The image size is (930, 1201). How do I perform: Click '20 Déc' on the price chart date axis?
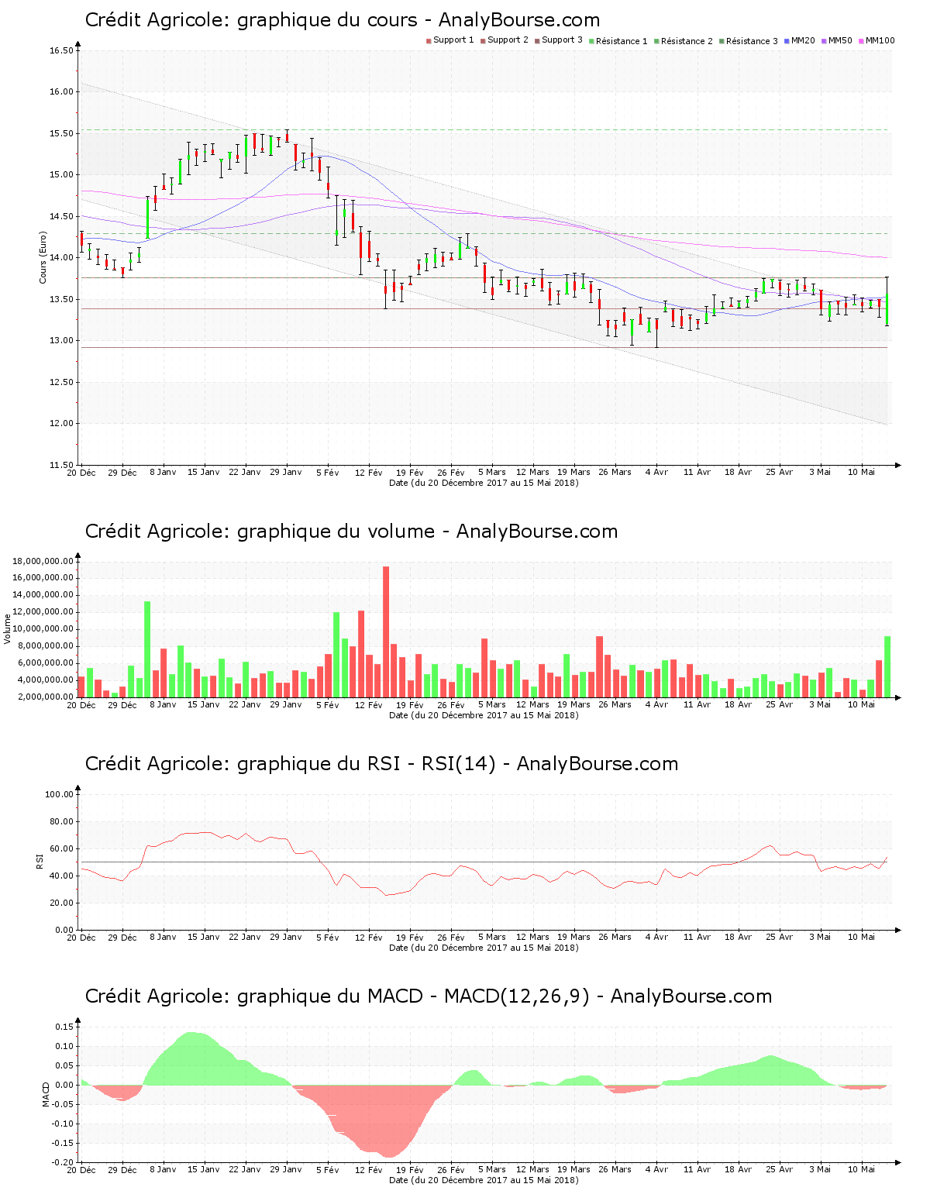click(81, 472)
